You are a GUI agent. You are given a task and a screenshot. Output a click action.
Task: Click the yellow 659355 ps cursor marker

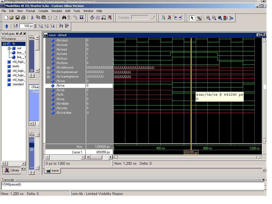(191, 152)
